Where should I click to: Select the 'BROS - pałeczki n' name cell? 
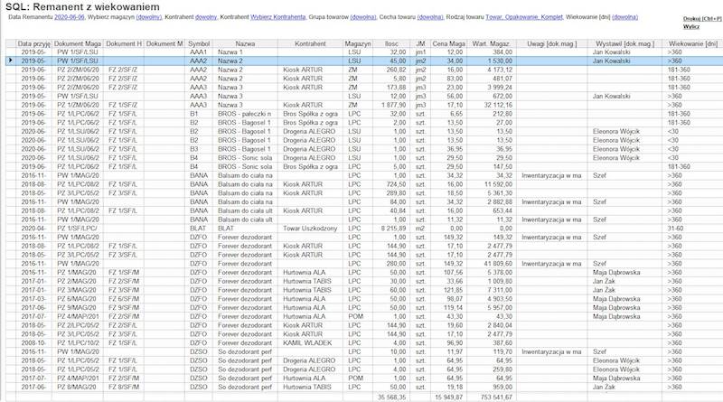[245, 114]
